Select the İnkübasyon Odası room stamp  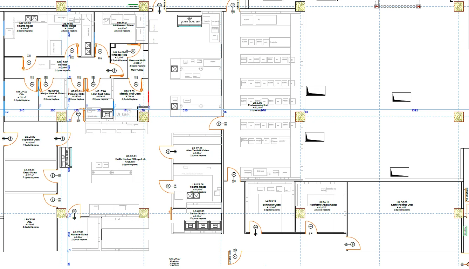pos(123,27)
